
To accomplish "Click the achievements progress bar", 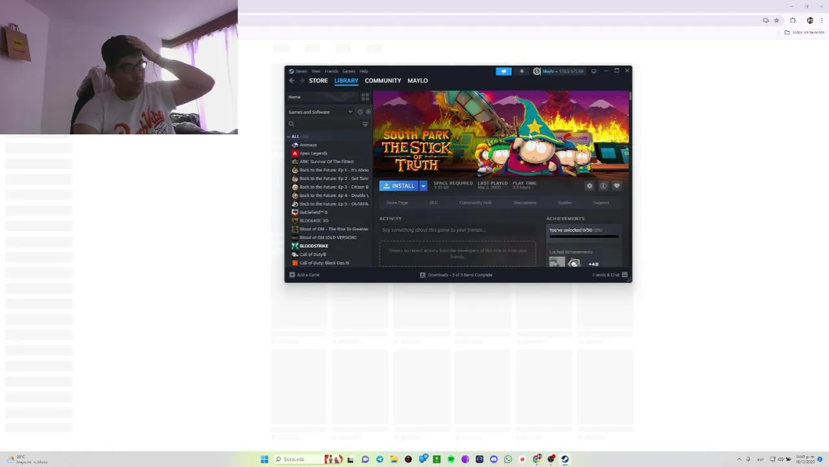I will (584, 237).
